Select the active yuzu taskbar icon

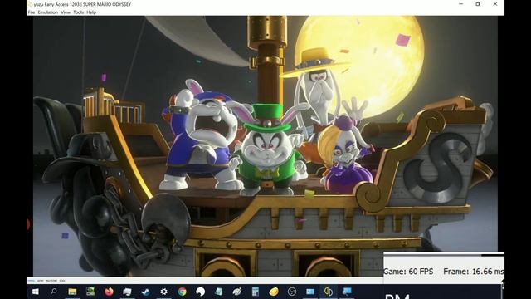click(329, 292)
